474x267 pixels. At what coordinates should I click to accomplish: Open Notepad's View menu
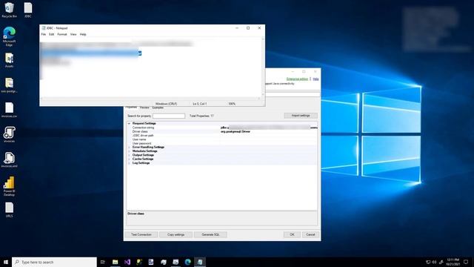73,35
